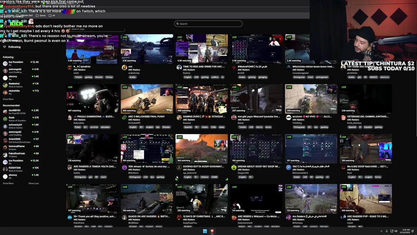Click Saab's avatar under Recommended
Image resolution: width=417 pixels, height=235 pixels.
point(5,119)
